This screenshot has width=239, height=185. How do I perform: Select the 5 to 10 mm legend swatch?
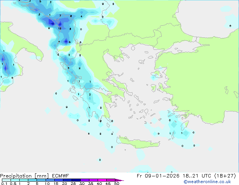[41, 180]
